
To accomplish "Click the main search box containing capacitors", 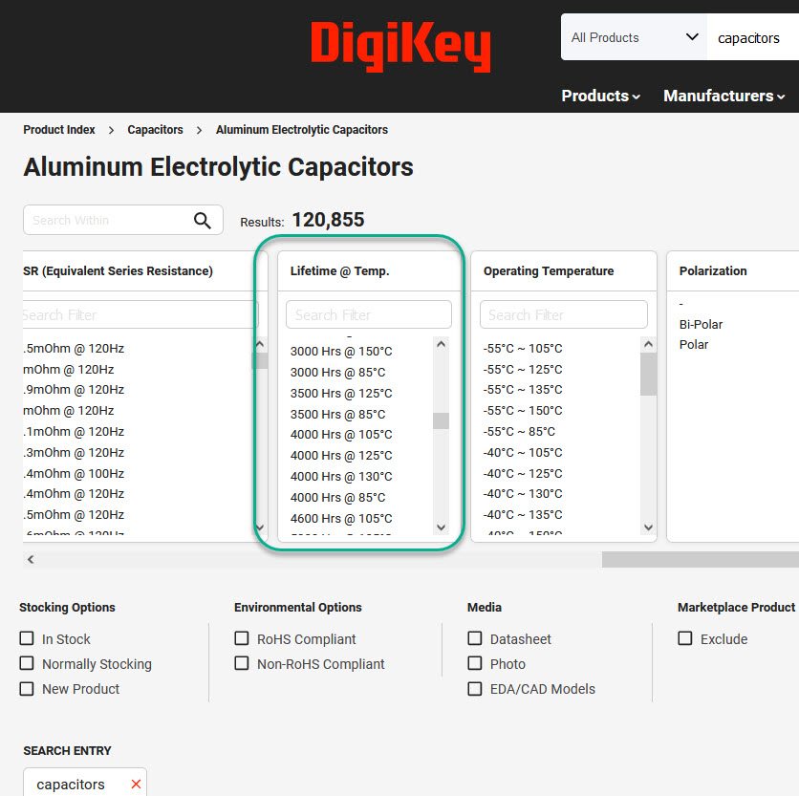I will click(752, 37).
